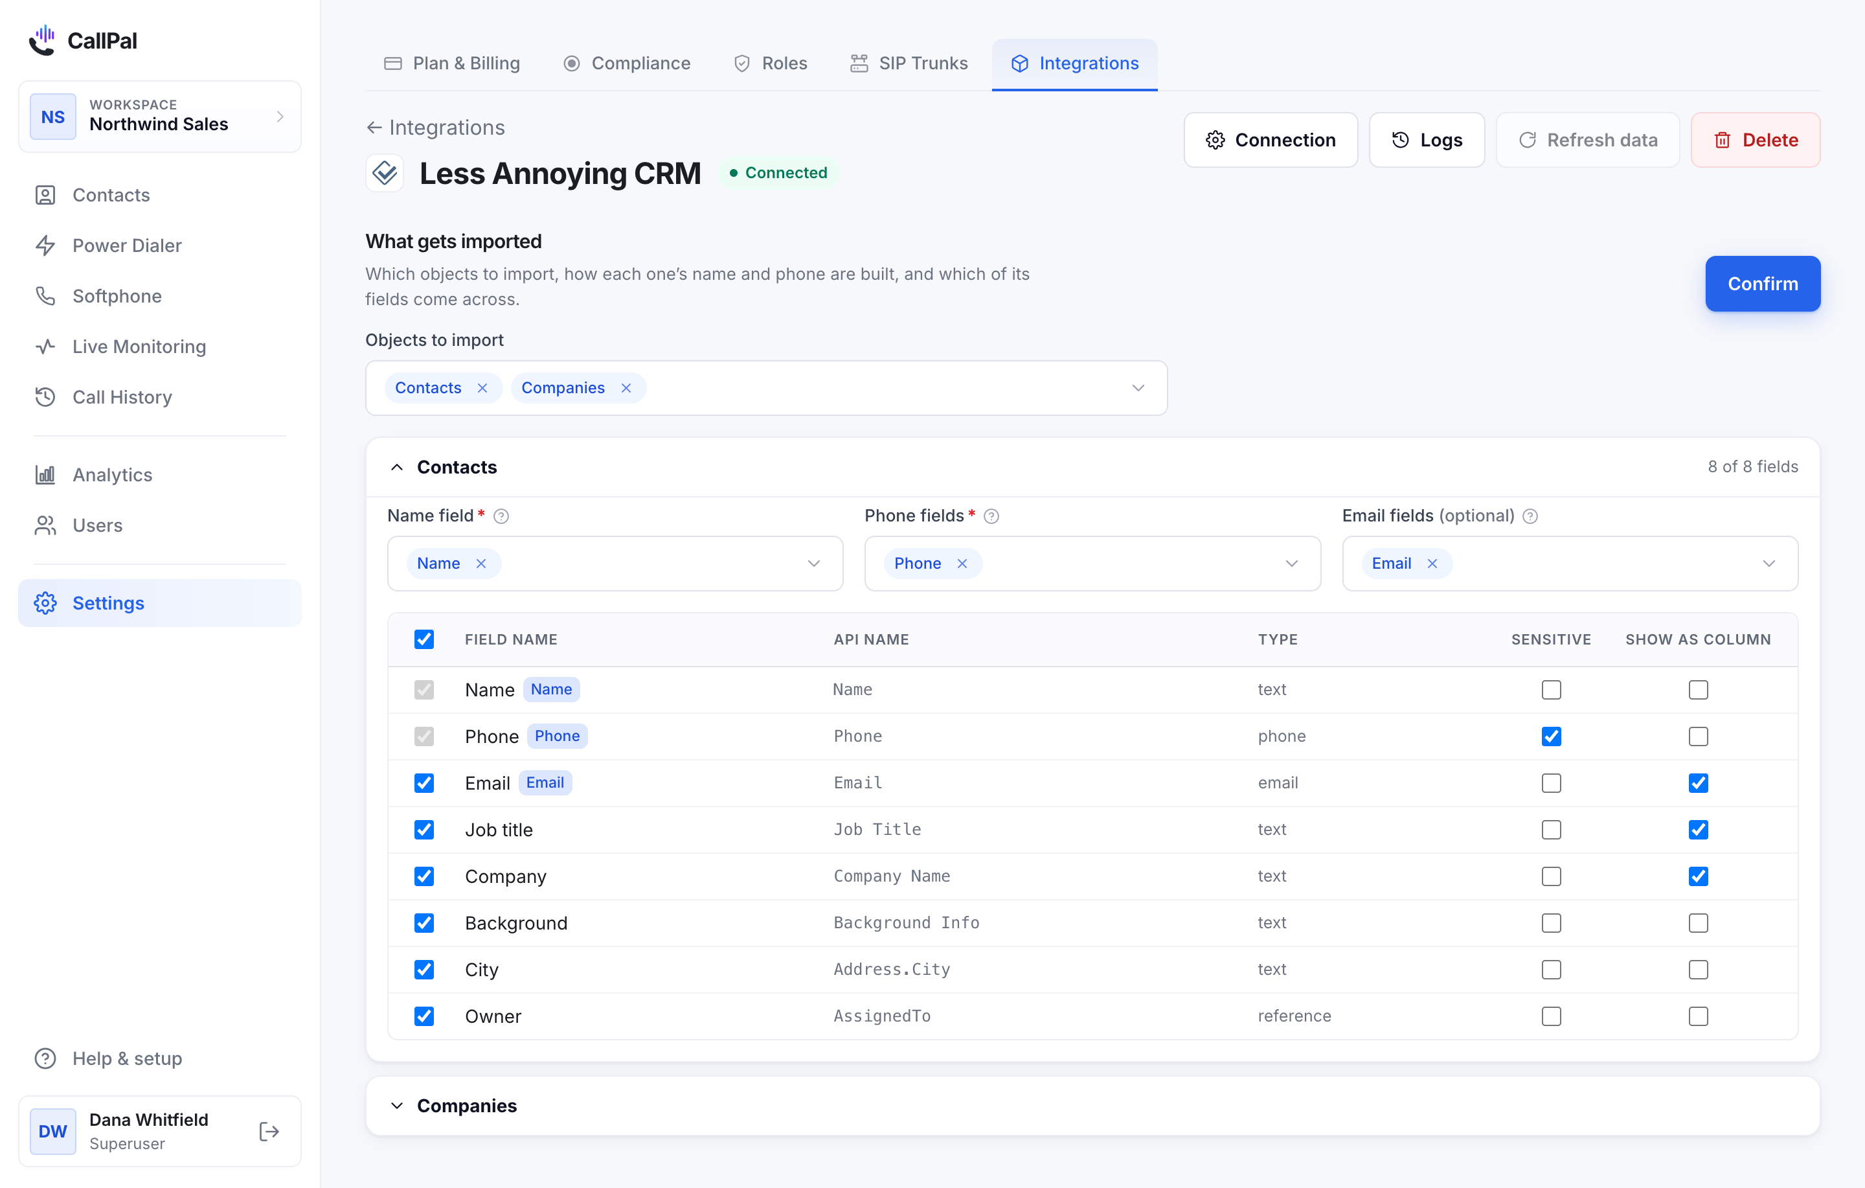Unmark Phone as sensitive

[1552, 737]
